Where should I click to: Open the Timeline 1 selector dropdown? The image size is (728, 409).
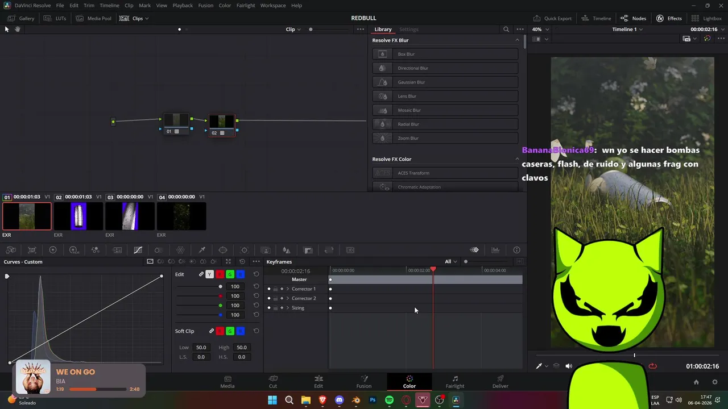[627, 29]
